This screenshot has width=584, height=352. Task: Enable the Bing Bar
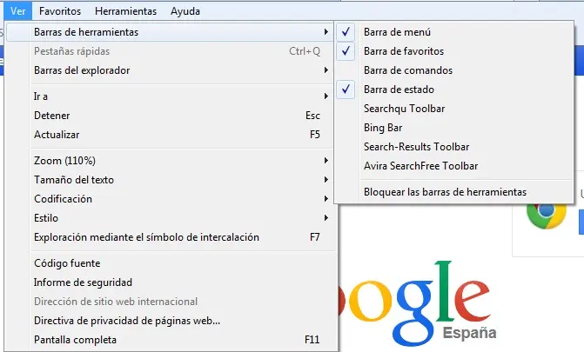point(454,128)
